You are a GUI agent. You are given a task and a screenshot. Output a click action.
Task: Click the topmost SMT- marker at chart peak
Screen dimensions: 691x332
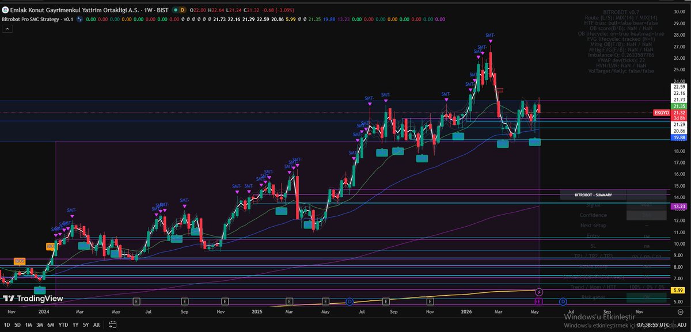pos(490,35)
